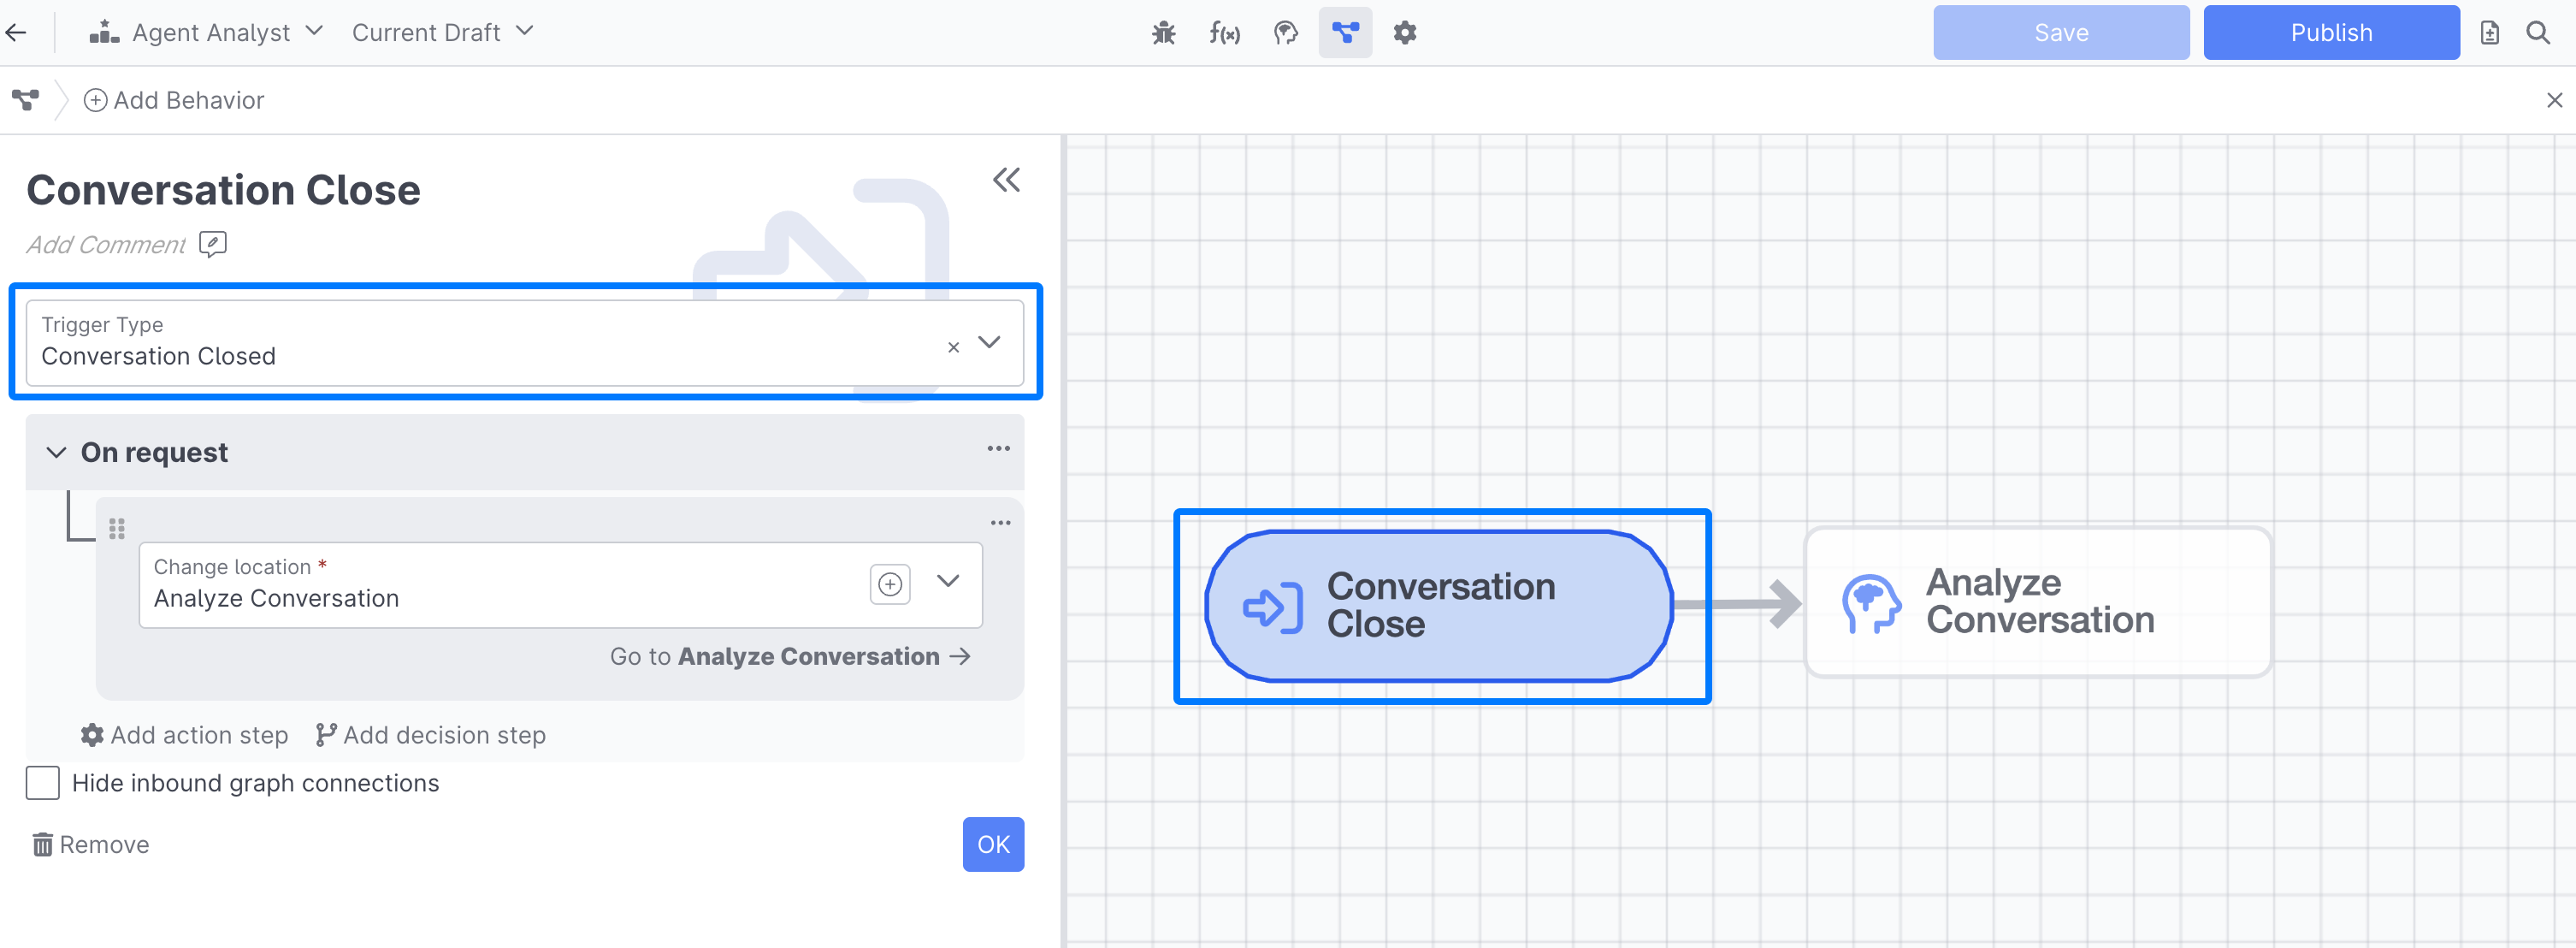Open the Trigger Type dropdown
The image size is (2576, 948).
(x=989, y=342)
